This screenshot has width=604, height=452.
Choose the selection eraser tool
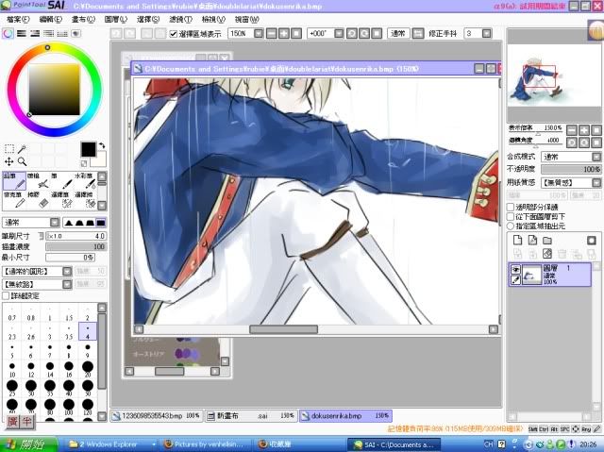pyautogui.click(x=85, y=200)
